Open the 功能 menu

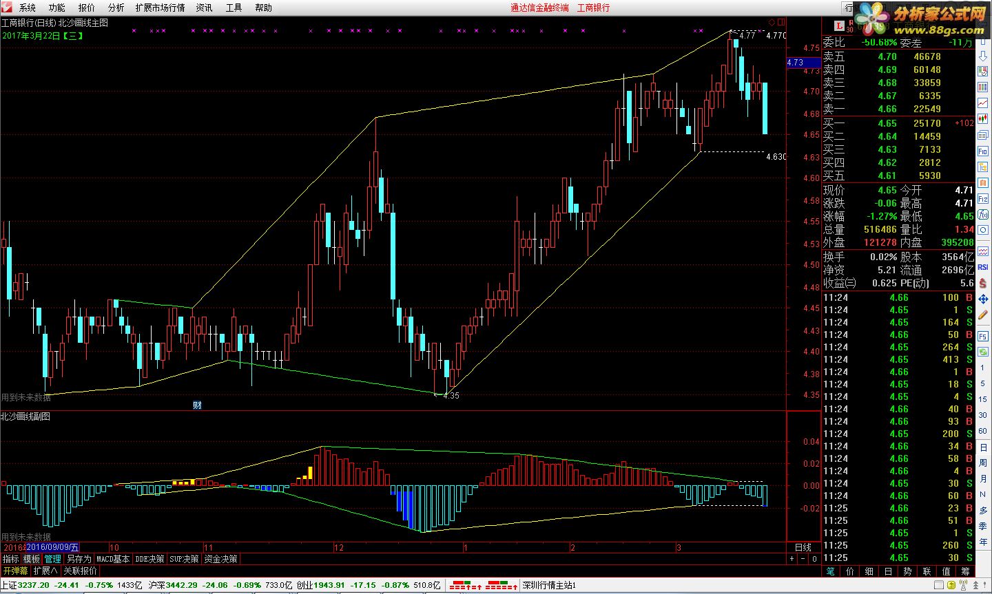pos(56,8)
